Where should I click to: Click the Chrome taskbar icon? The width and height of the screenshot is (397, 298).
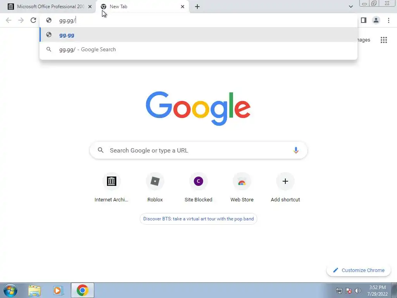tap(83, 290)
